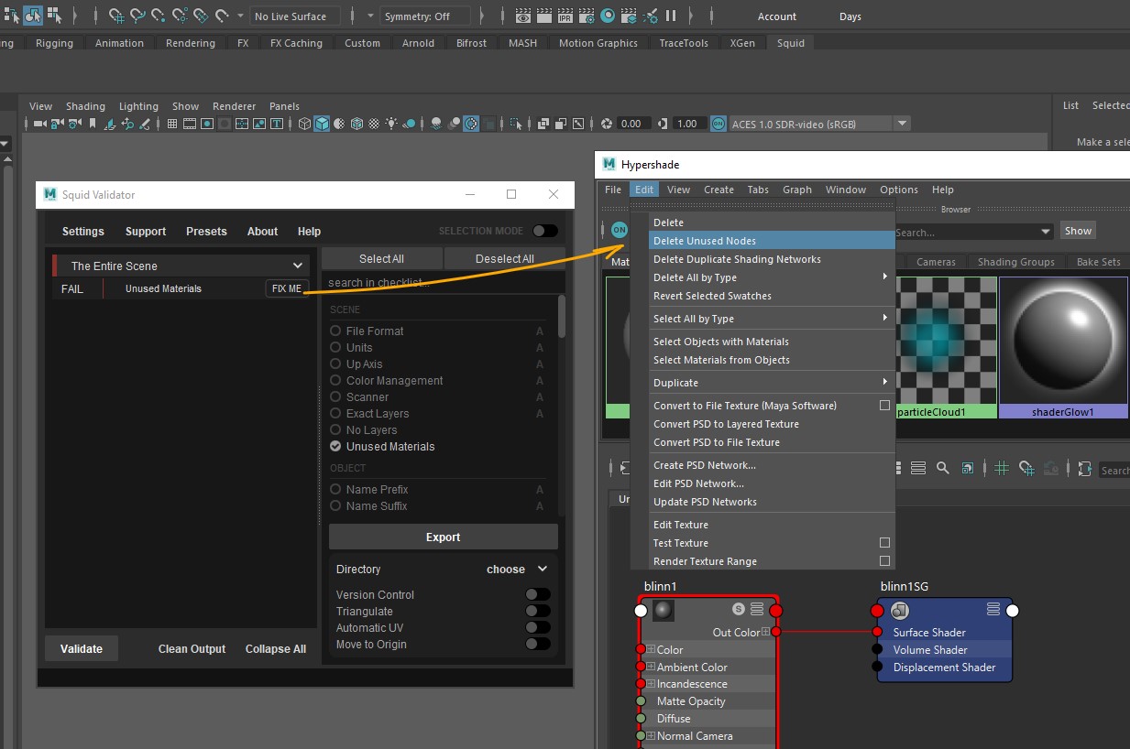1130x749 pixels.
Task: Open the Shading Groups tab in Hypershade
Action: click(x=1015, y=262)
